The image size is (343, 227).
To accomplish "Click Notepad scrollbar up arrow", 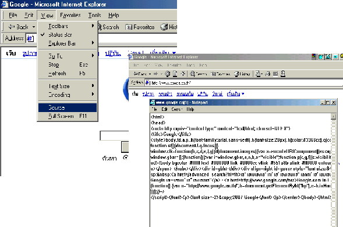I will [x=333, y=117].
